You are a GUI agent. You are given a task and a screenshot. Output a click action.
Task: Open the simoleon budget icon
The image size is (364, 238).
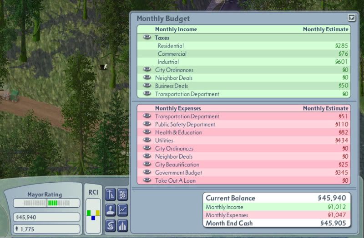click(111, 226)
